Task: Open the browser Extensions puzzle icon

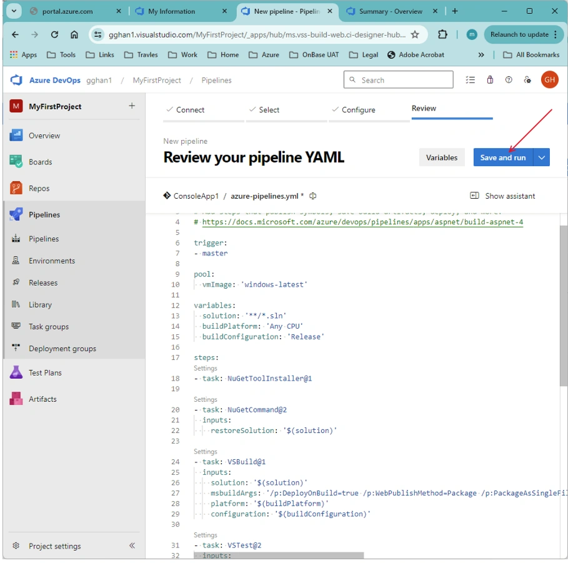Action: (442, 35)
